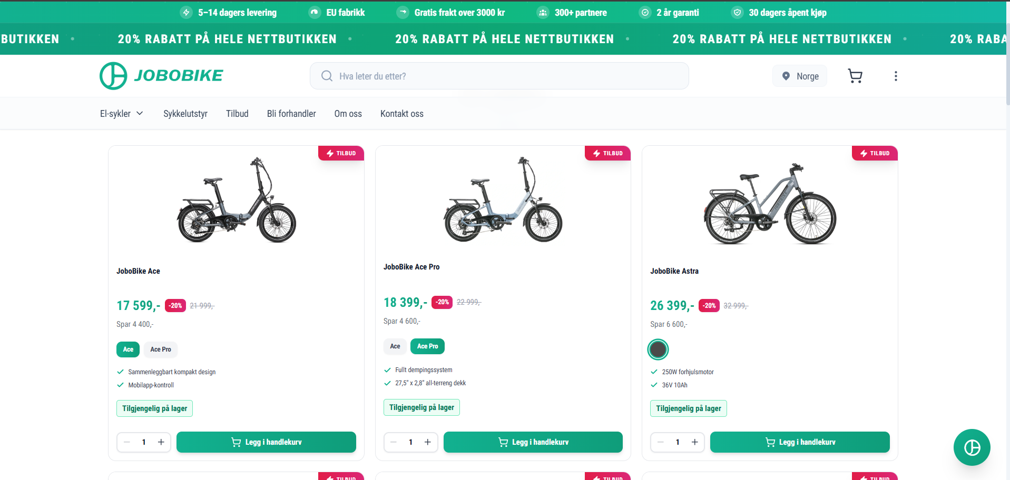Decrease JoboBike Astra quantity with minus
The width and height of the screenshot is (1010, 480).
661,442
